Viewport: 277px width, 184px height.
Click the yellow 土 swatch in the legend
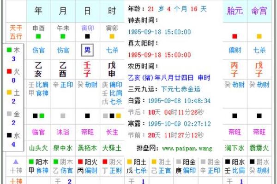click(9, 92)
